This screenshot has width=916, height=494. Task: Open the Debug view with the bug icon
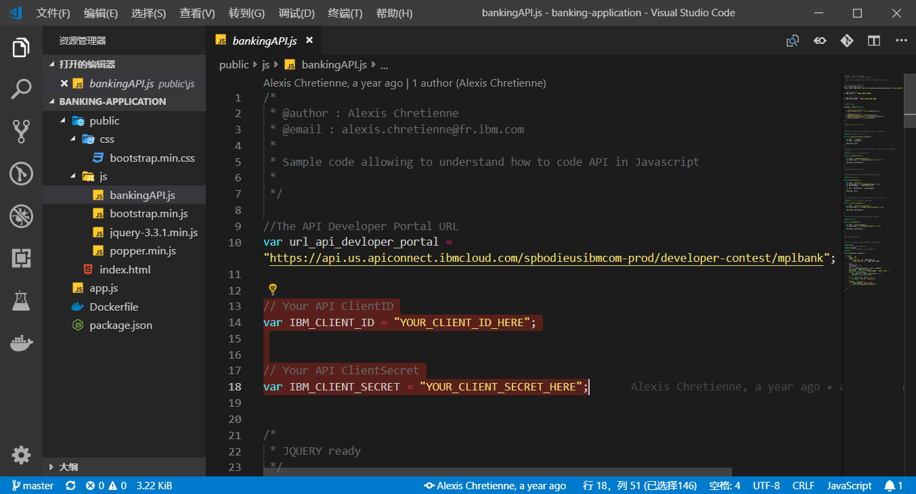21,217
